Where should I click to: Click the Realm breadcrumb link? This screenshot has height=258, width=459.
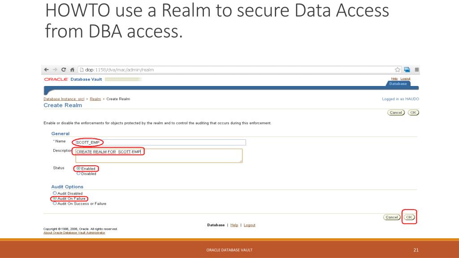coord(95,99)
